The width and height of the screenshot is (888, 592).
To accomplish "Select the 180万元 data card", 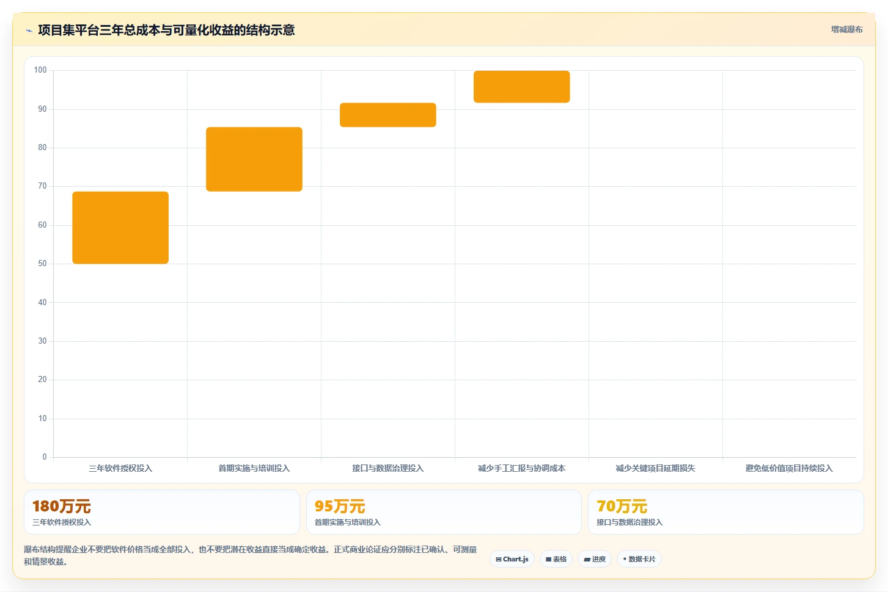I will pos(162,512).
